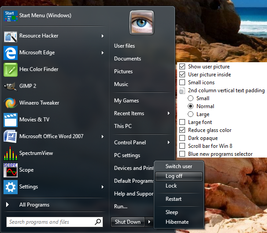Click the Search programs and files box

coord(50,222)
